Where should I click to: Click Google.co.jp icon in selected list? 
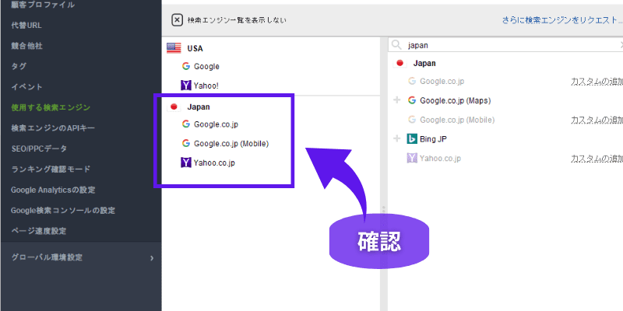[x=185, y=124]
